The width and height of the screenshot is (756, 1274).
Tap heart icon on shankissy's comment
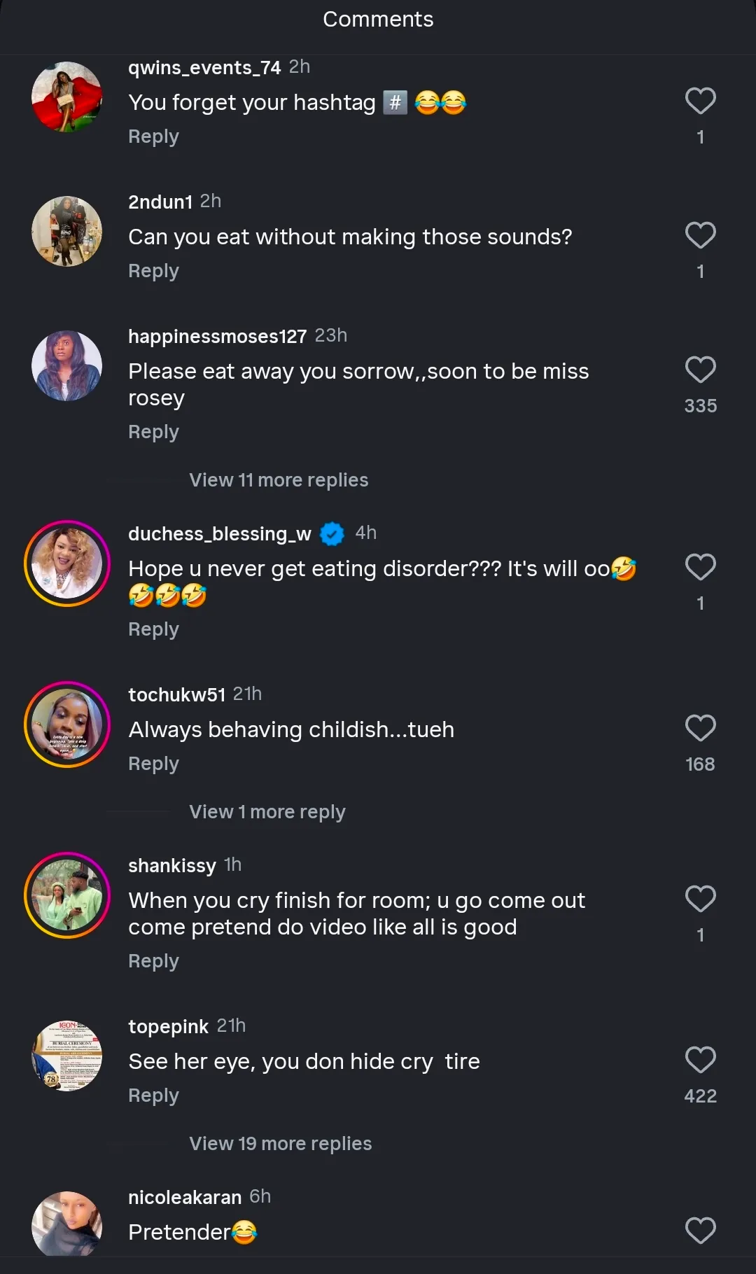[x=700, y=899]
